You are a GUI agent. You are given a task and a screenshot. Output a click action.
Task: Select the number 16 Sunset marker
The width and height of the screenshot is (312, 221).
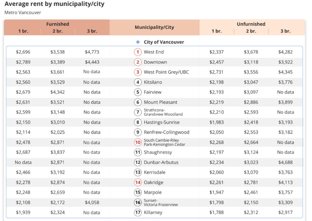pos(138,202)
